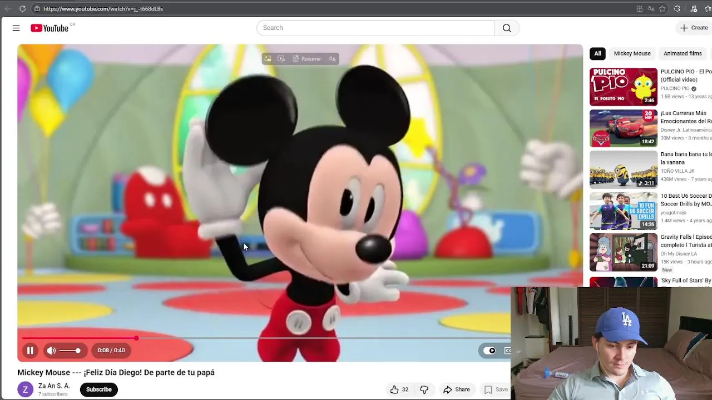Image resolution: width=712 pixels, height=400 pixels.
Task: Click TOÑO VILLA JR channel name
Action: pos(678,171)
